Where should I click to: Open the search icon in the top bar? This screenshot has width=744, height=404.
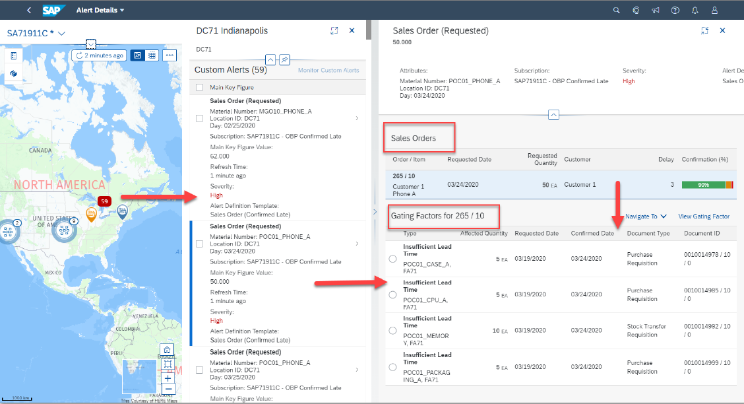[x=616, y=10]
